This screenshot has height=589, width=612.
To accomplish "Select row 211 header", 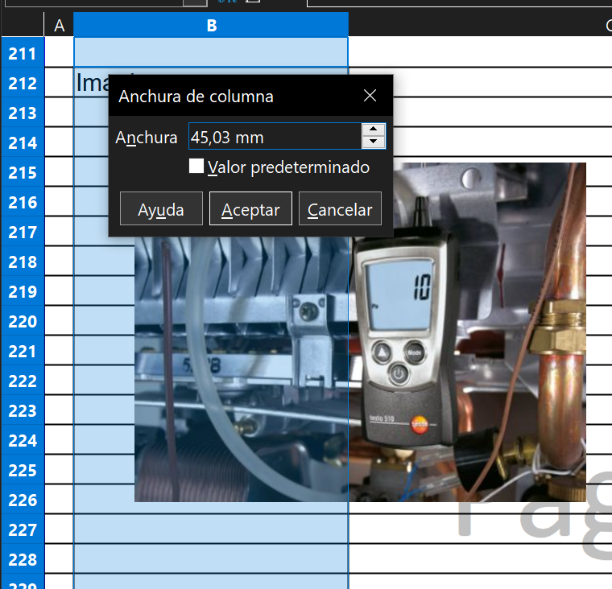I will click(x=23, y=54).
